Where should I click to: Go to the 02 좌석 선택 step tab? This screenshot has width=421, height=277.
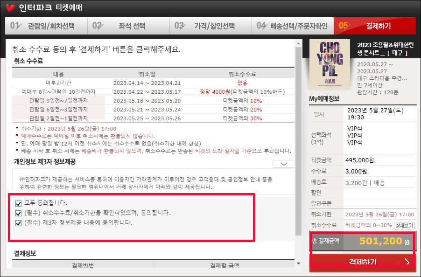pyautogui.click(x=129, y=26)
